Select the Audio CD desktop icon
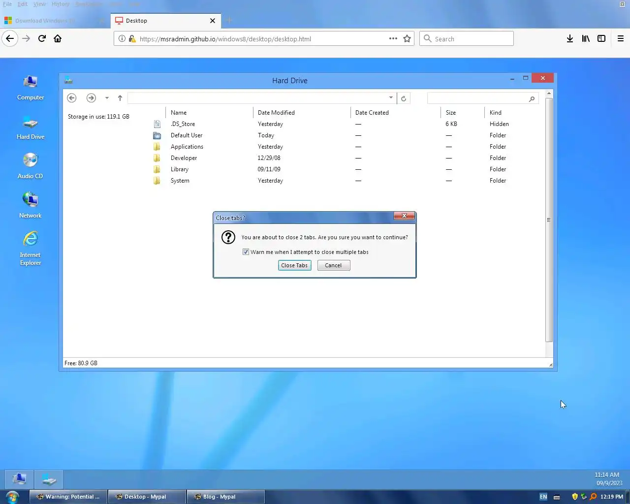 pos(31,166)
